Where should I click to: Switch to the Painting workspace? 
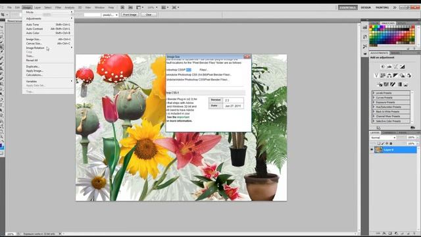click(x=382, y=7)
